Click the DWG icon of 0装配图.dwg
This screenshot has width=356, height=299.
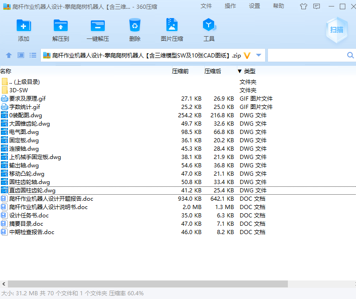click(4, 115)
